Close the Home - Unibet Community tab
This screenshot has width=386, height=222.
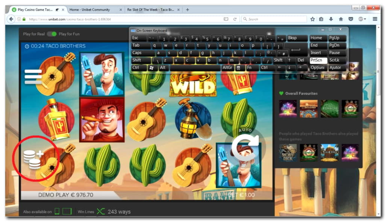[x=121, y=10]
